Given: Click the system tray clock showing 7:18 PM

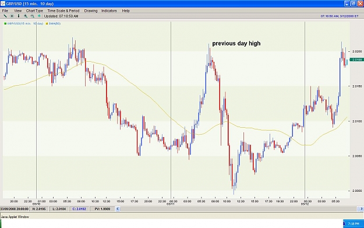Looking at the screenshot, I should pos(354,224).
